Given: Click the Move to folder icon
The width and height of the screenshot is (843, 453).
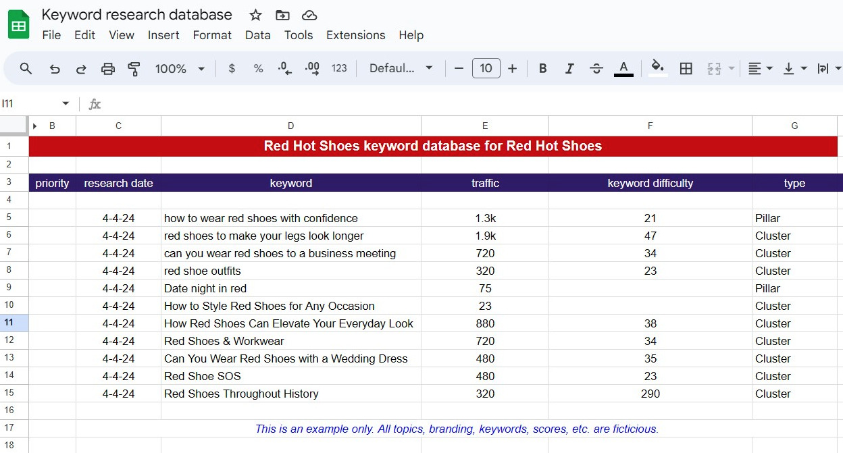Looking at the screenshot, I should (x=282, y=15).
